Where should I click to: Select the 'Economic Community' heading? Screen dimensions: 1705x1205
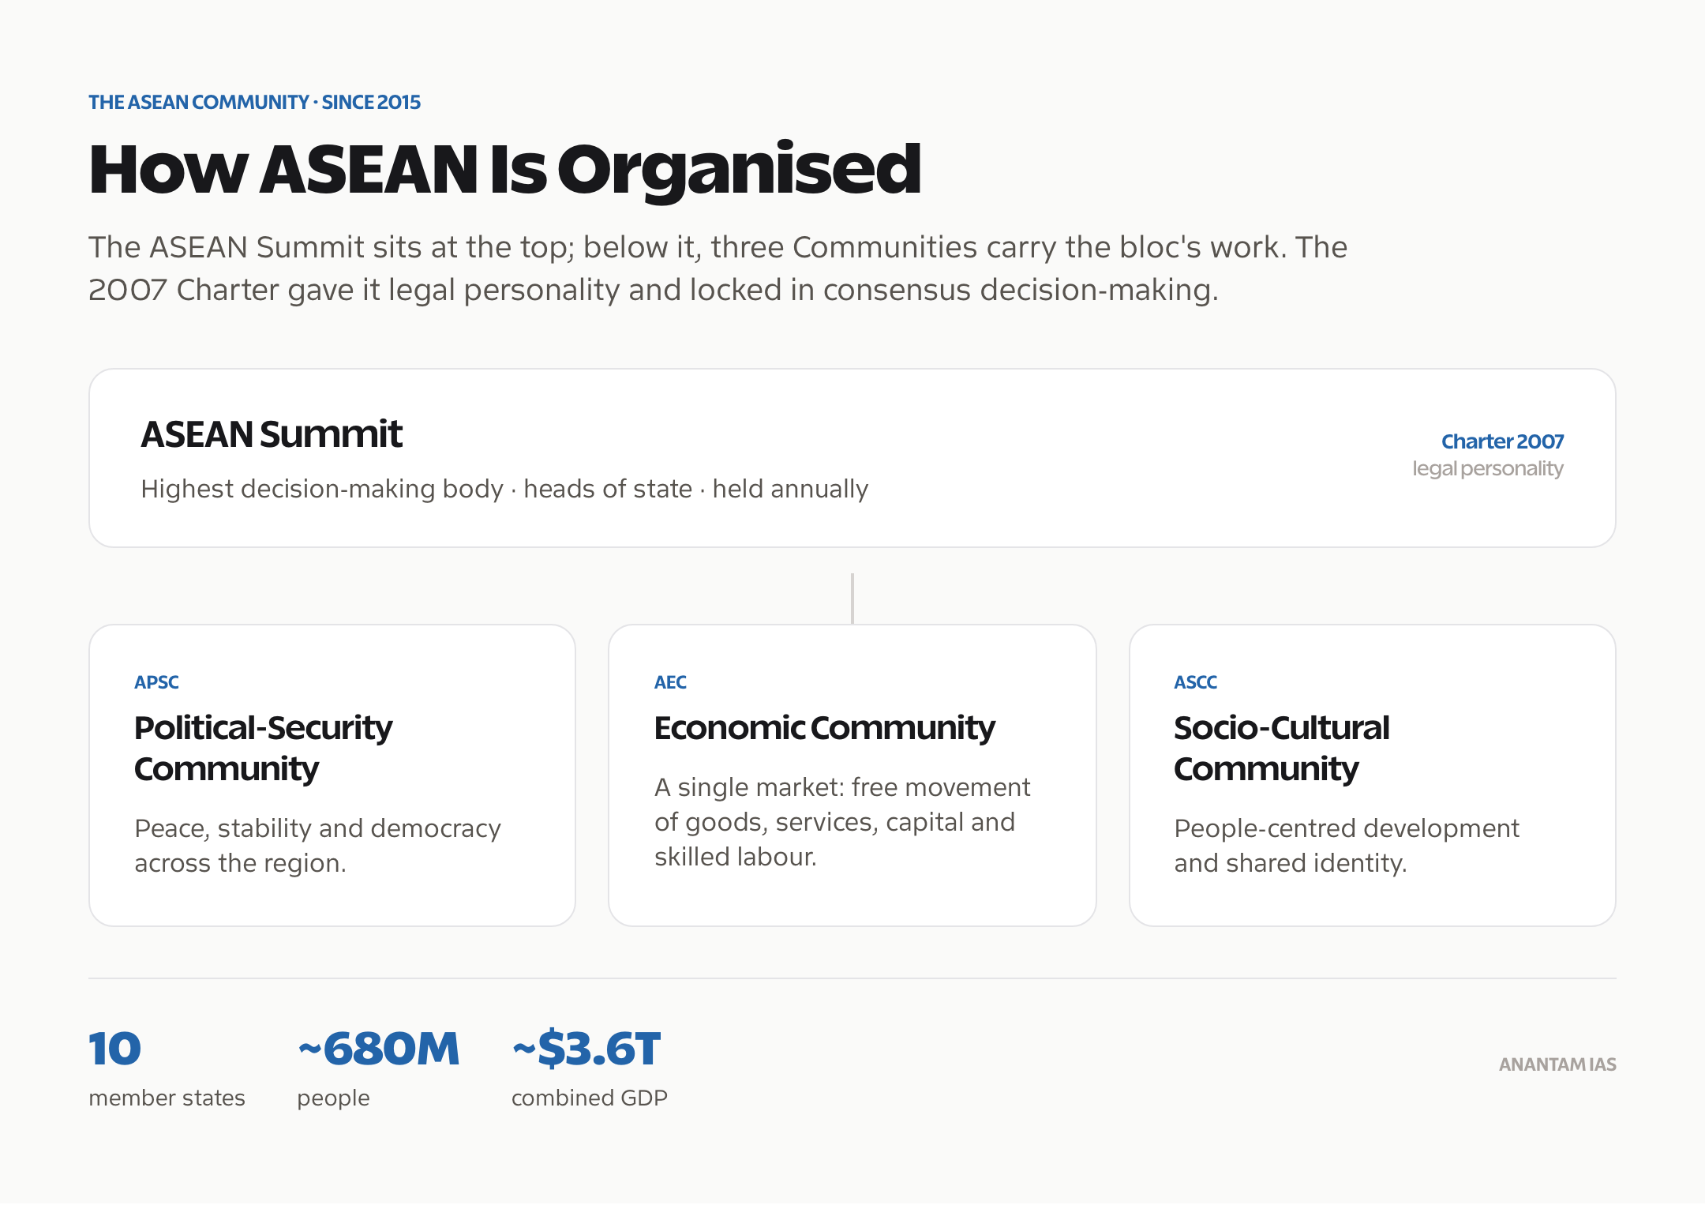[x=825, y=728]
